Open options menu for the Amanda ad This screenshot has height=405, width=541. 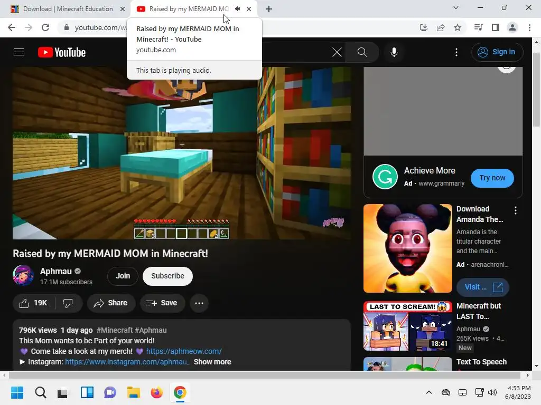coord(516,210)
